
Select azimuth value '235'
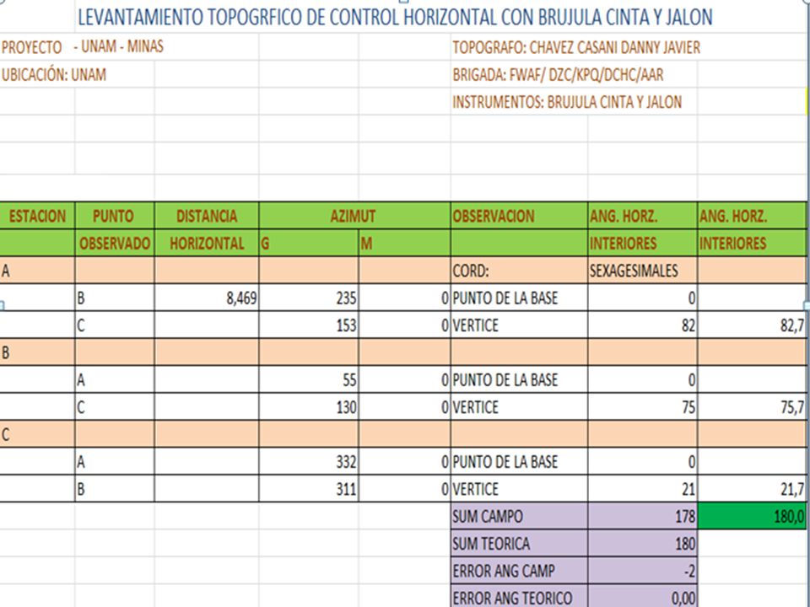309,298
